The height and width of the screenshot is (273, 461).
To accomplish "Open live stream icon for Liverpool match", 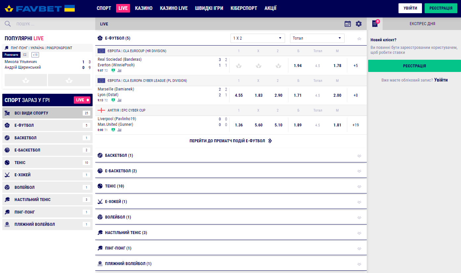I will (113, 130).
